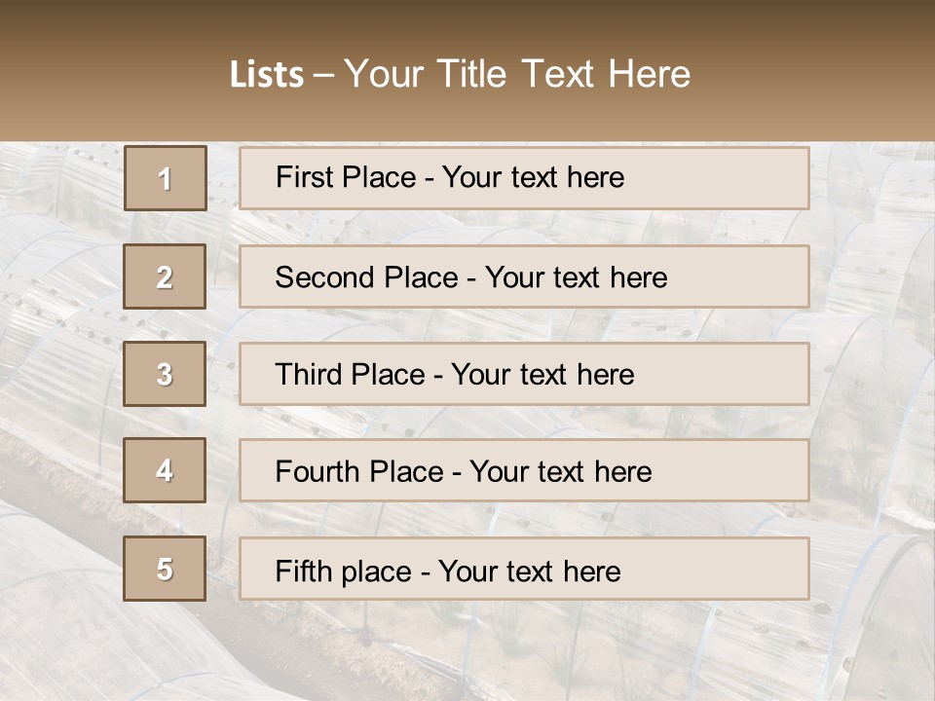Click the greenhouse background photo below the list
Screen dimensions: 935x701
(x=467, y=652)
